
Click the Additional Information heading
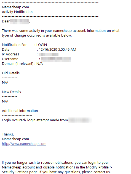[20, 111]
